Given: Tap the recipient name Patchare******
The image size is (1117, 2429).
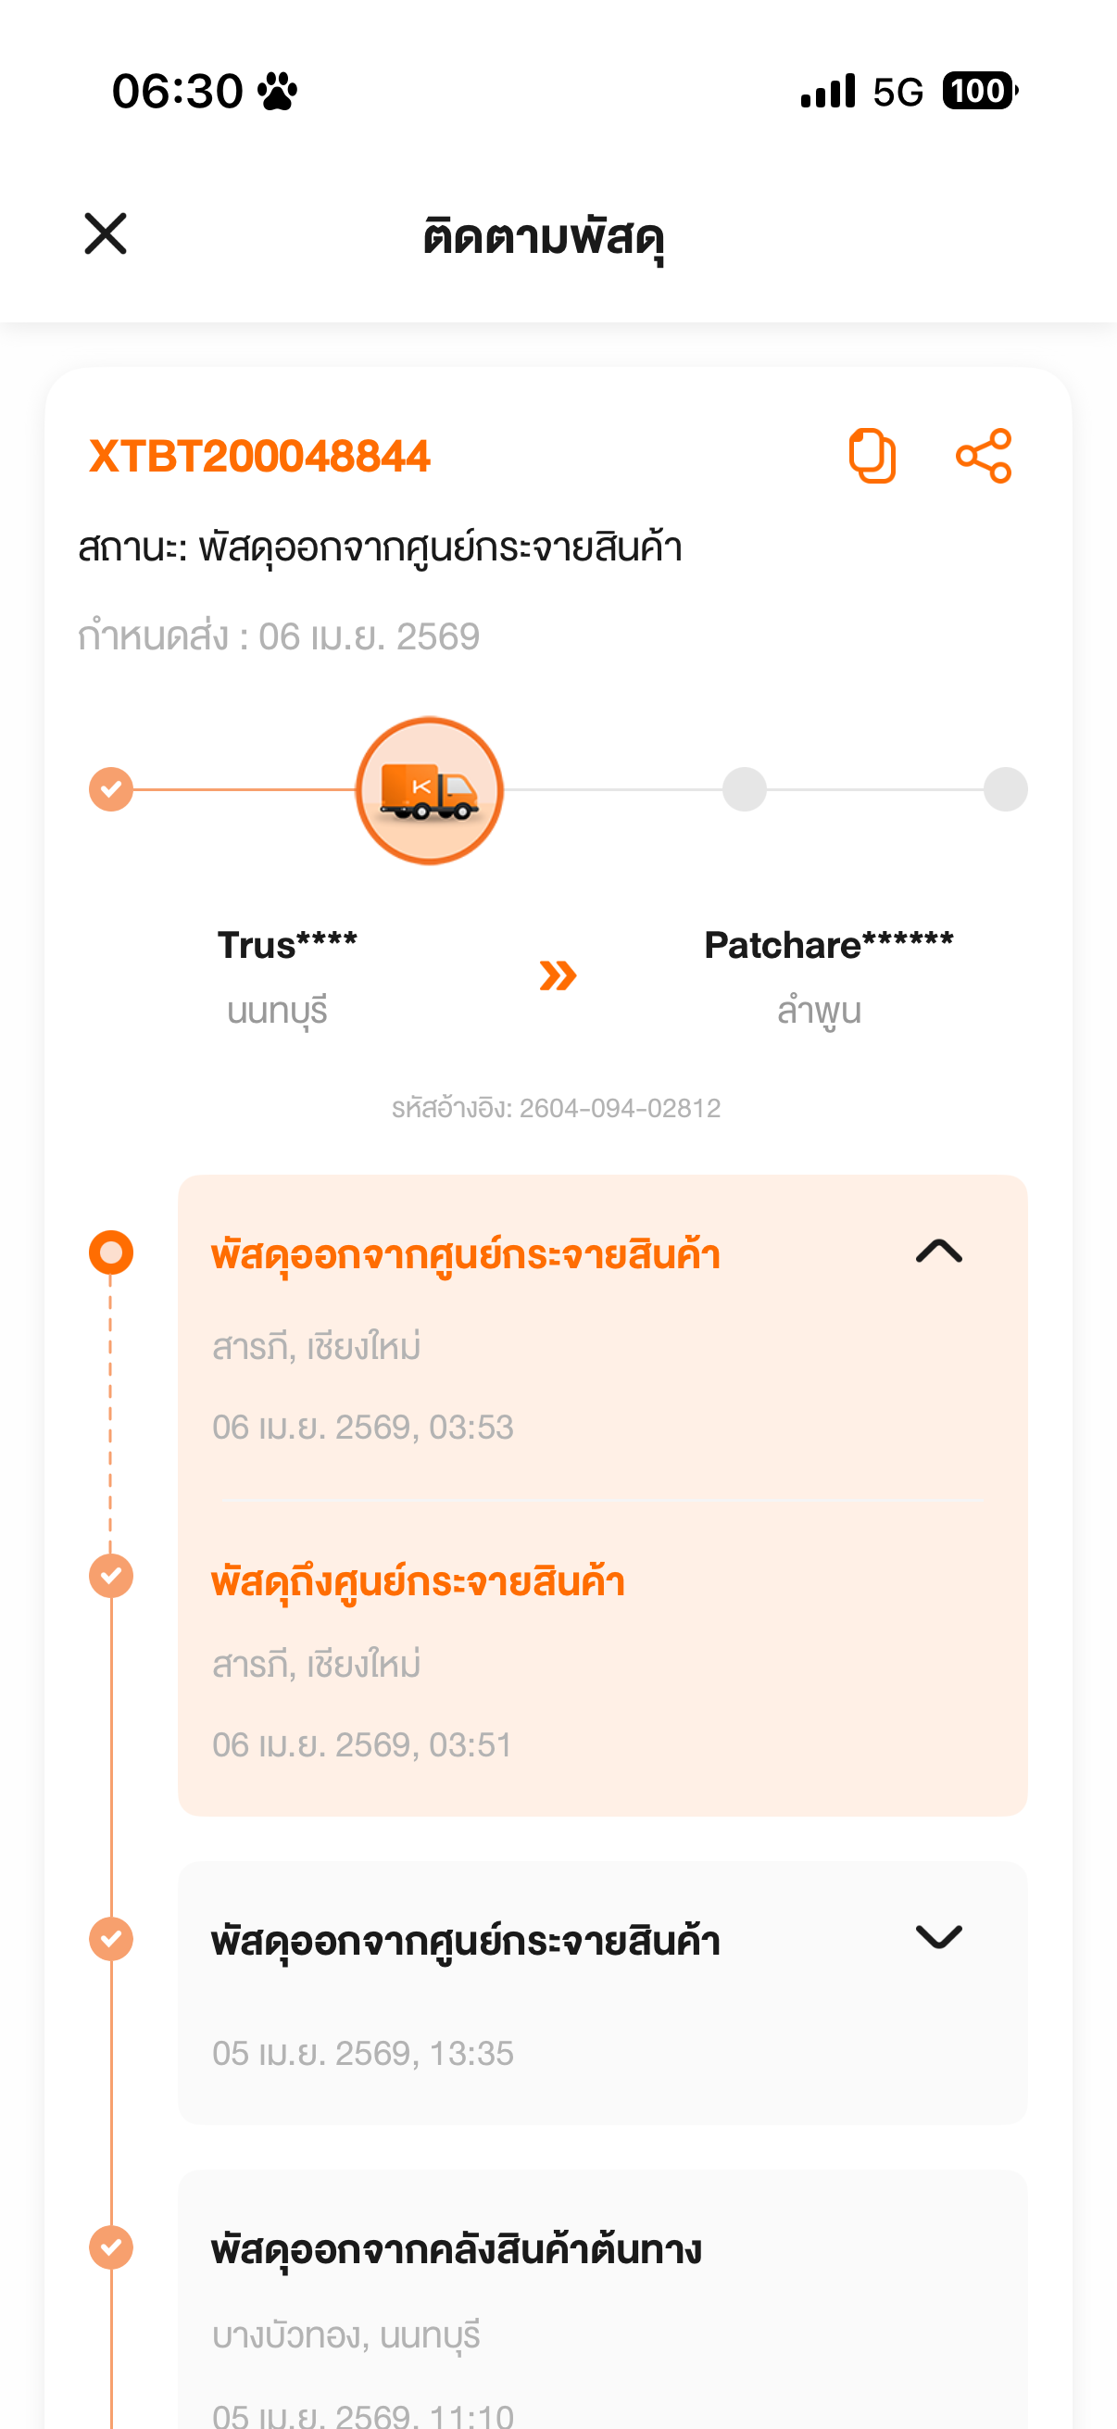Looking at the screenshot, I should [828, 945].
